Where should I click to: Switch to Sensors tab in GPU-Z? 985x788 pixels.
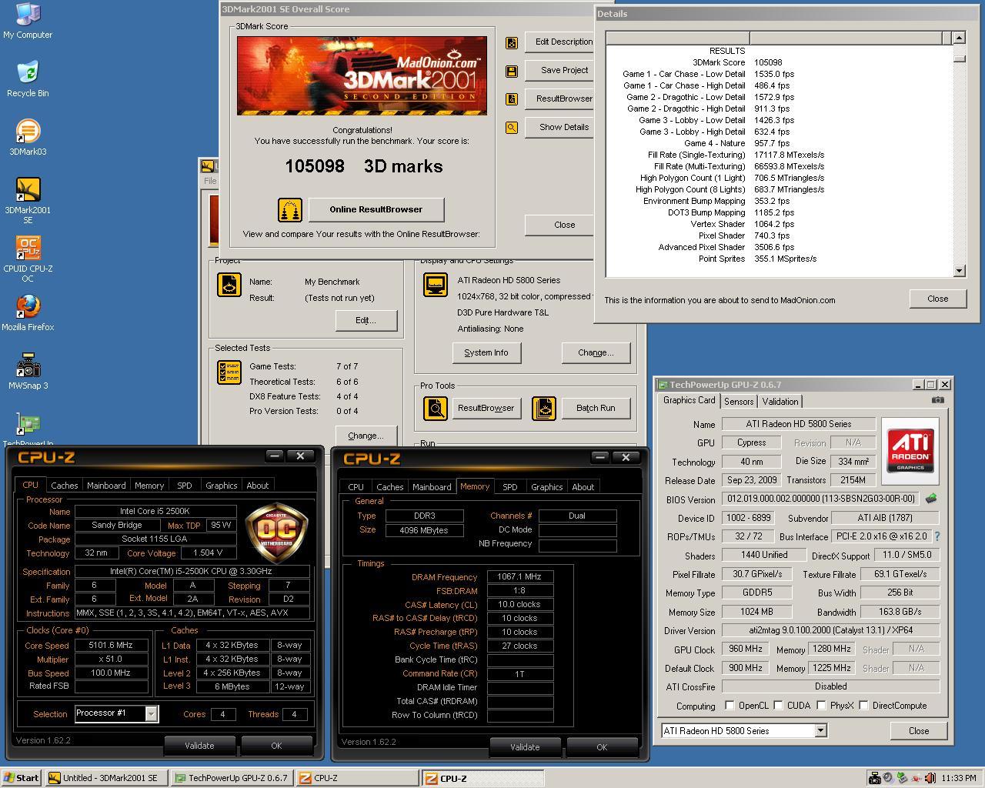click(739, 402)
